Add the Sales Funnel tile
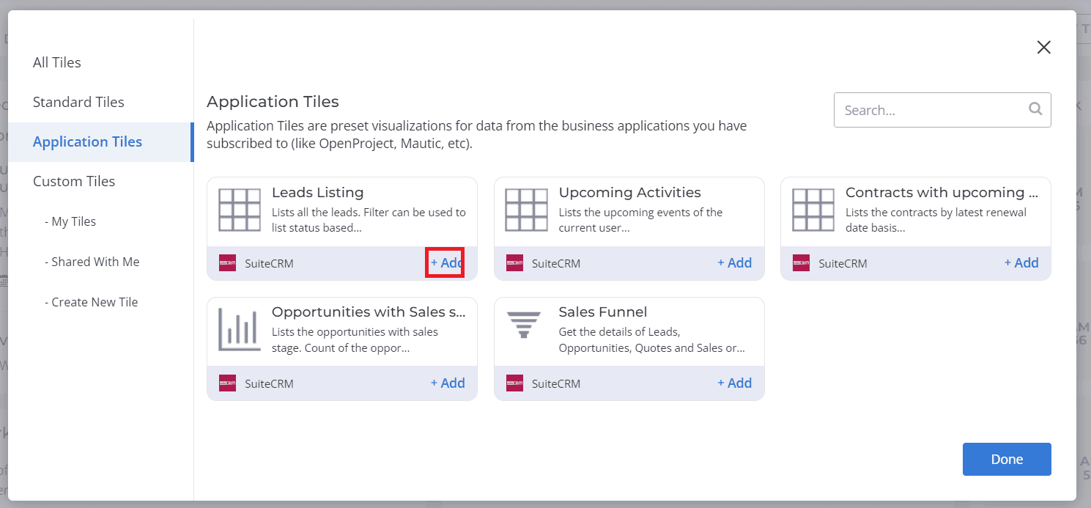The height and width of the screenshot is (508, 1091). click(x=734, y=383)
